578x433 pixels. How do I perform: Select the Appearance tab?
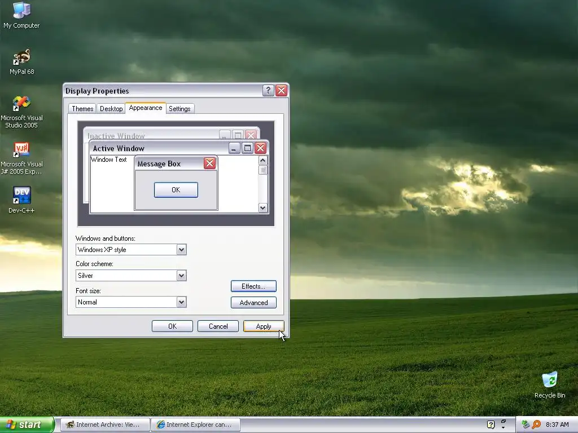point(146,108)
